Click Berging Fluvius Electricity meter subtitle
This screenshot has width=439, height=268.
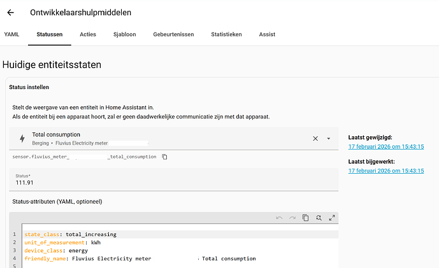[x=69, y=143]
